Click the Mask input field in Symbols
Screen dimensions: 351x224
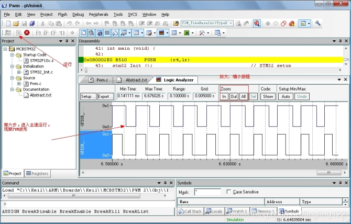tap(207, 192)
